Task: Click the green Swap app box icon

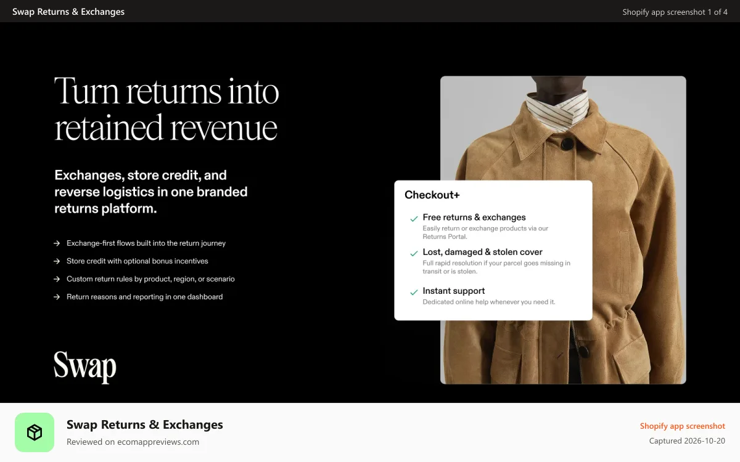Action: (35, 432)
